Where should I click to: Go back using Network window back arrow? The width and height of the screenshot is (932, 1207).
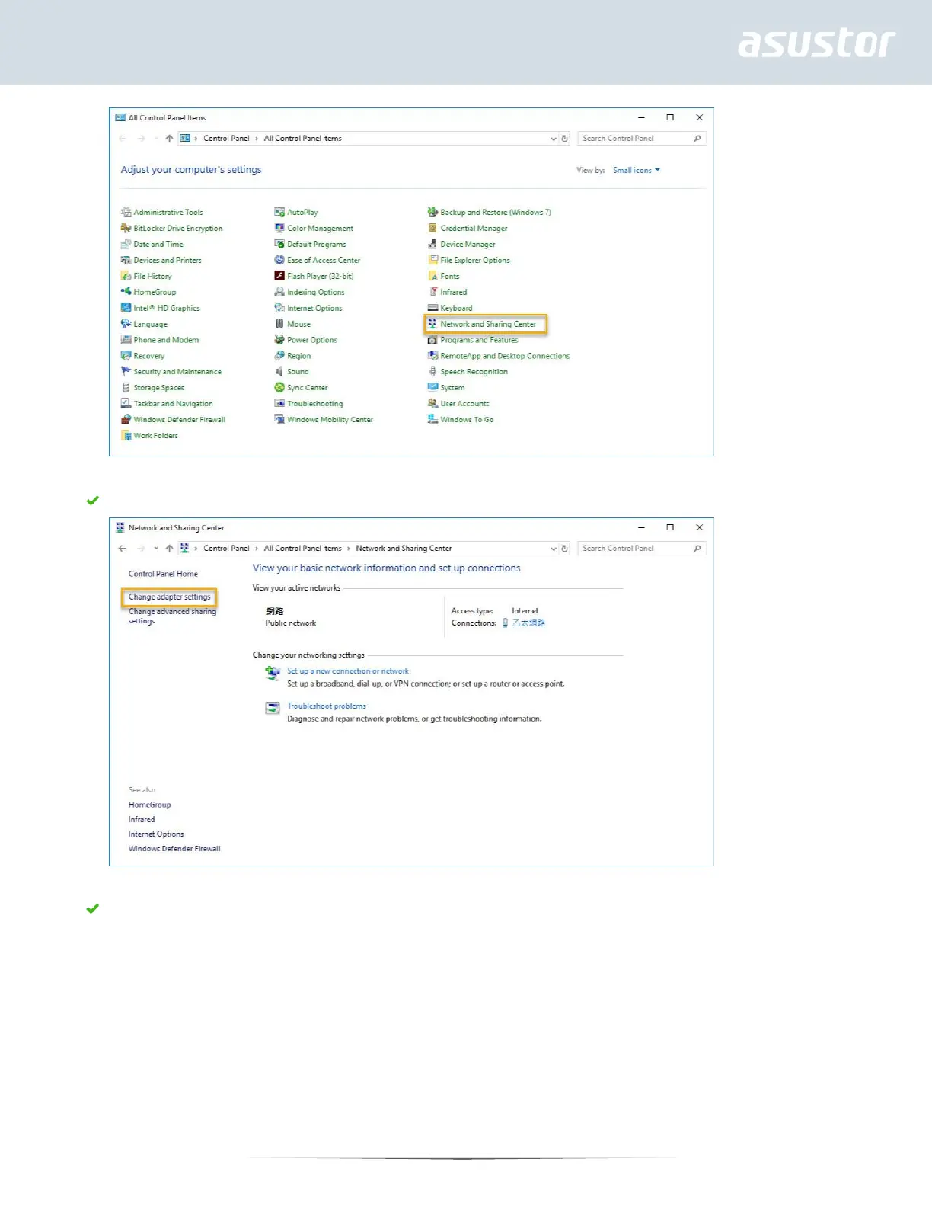coord(123,549)
